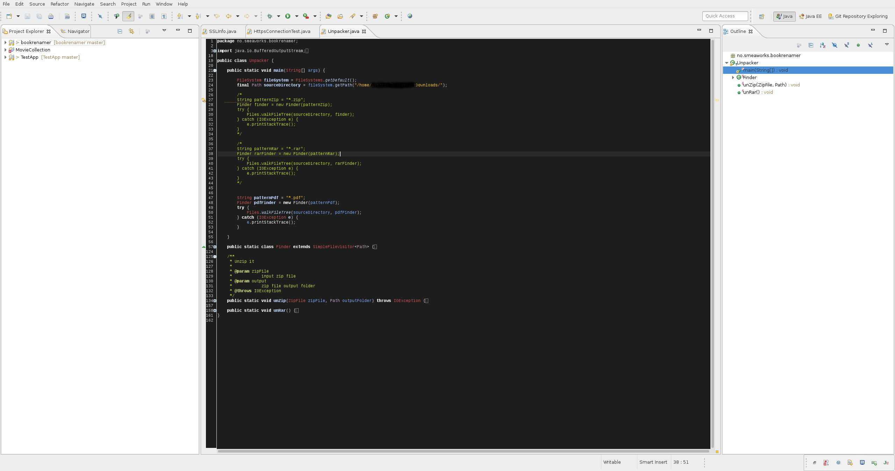The height and width of the screenshot is (471, 895).
Task: Click the Debug bug icon
Action: click(270, 16)
